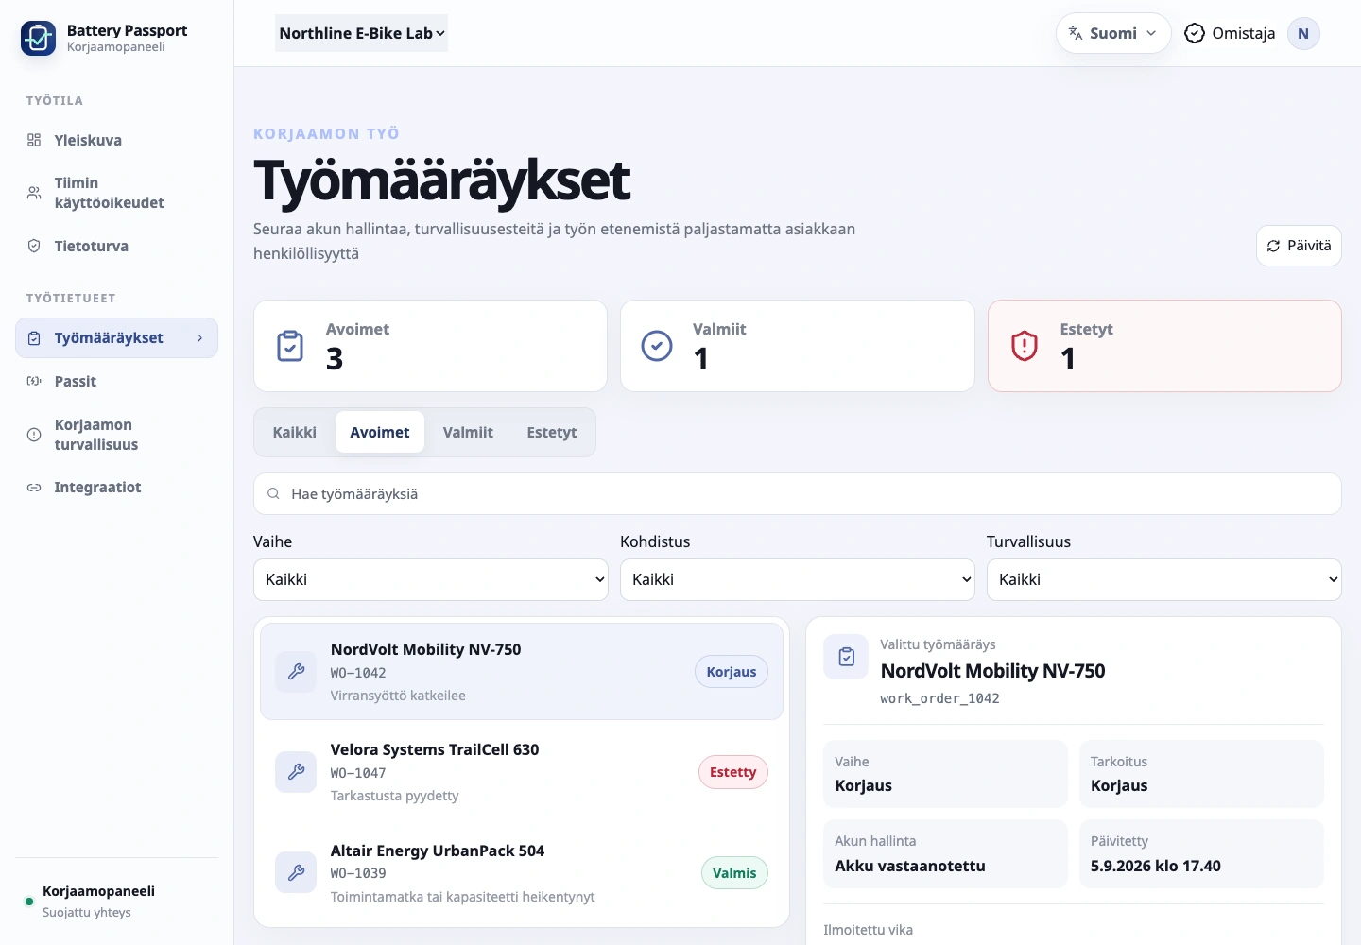Click the Valmis status badge on WO-1039
Image resolution: width=1361 pixels, height=945 pixels.
point(734,873)
